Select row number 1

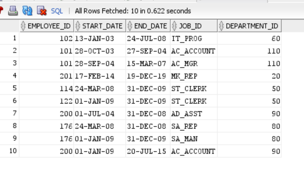coord(10,38)
